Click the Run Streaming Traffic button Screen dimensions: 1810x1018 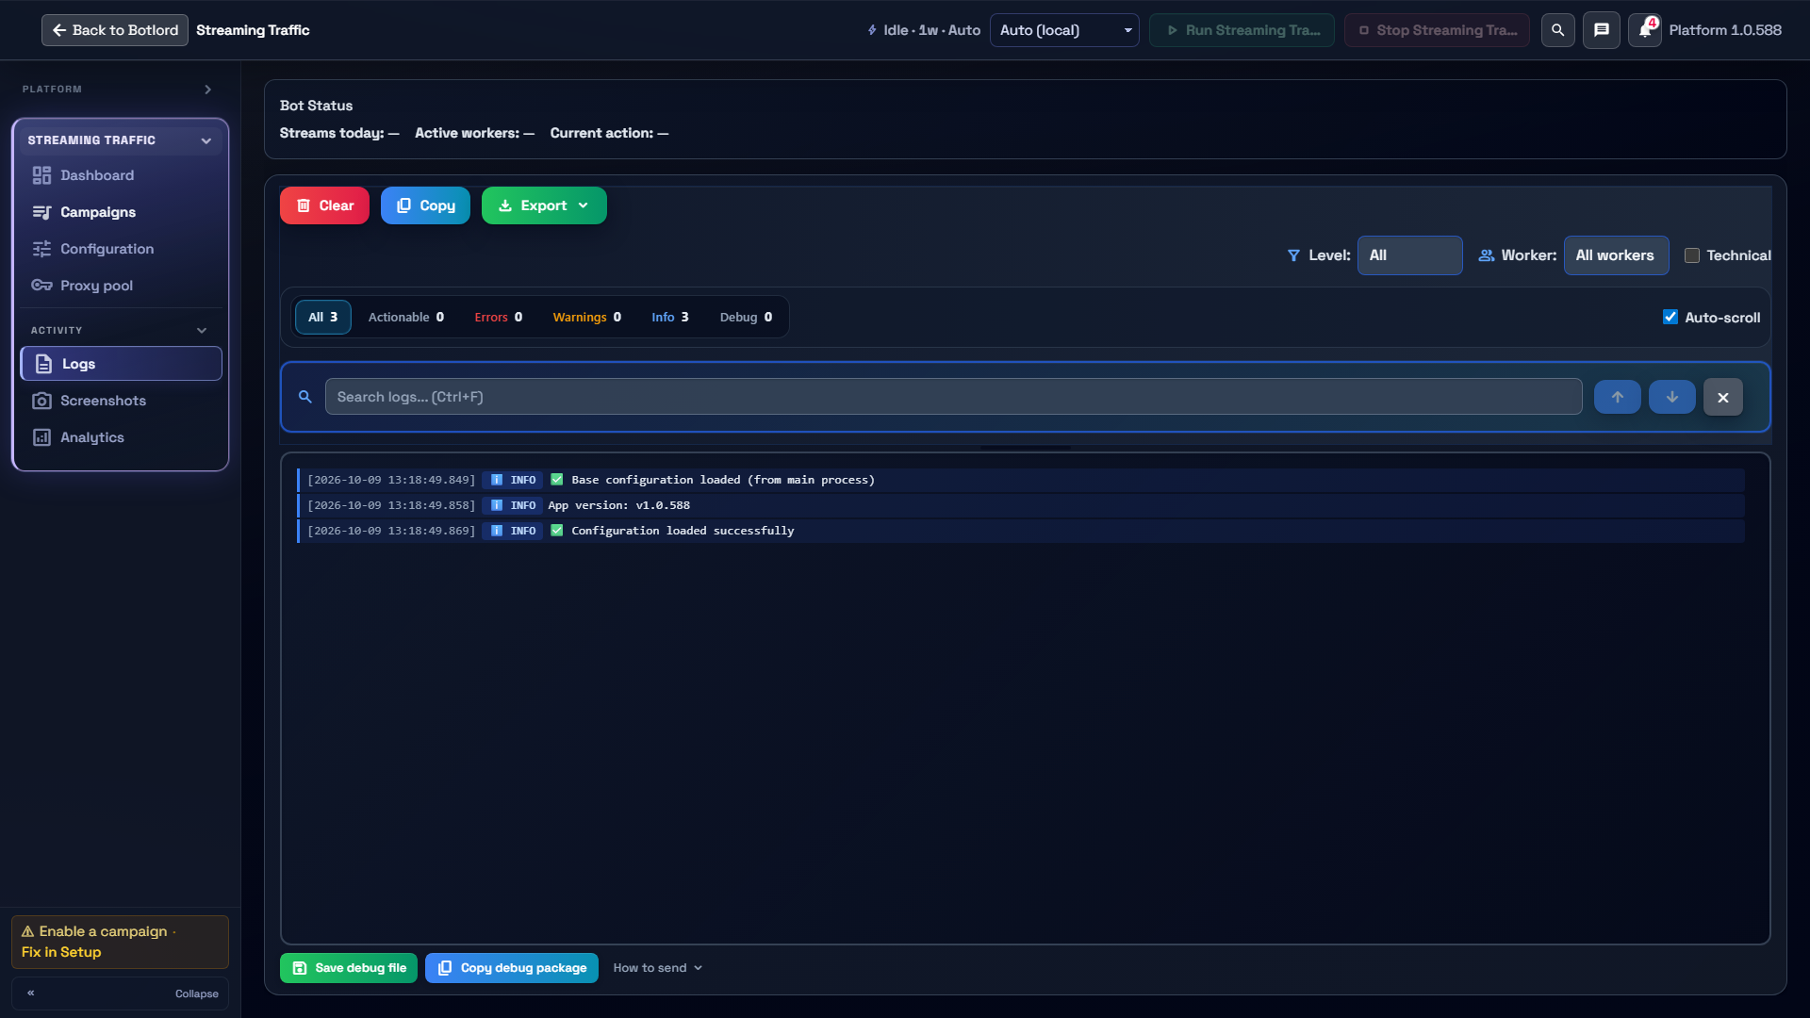[1242, 30]
